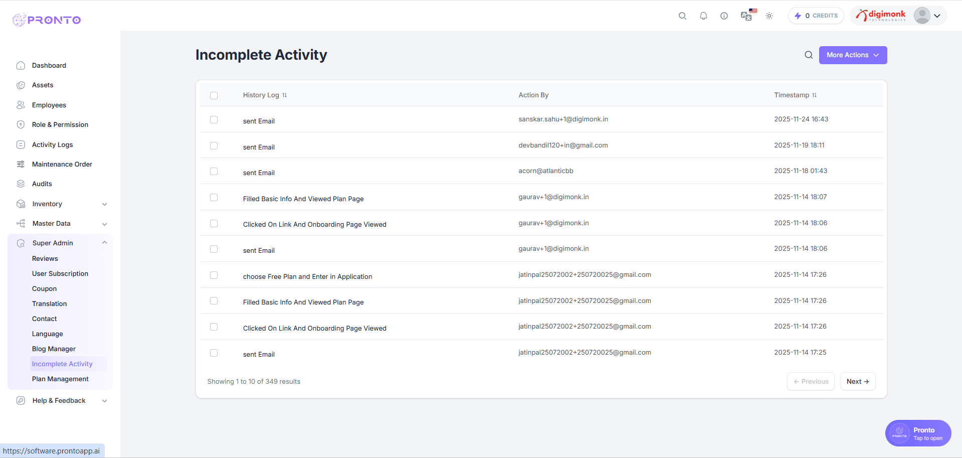This screenshot has width=962, height=458.
Task: Open the notifications bell icon
Action: coord(703,16)
